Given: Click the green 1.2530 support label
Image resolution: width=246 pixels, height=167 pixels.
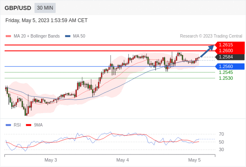Looking at the screenshot, I should click(x=226, y=78).
